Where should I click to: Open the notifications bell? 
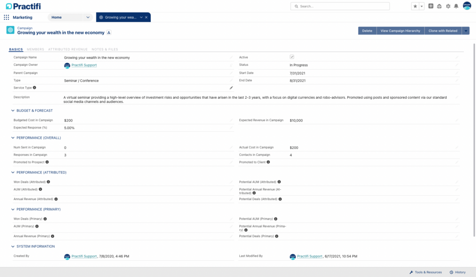456,6
